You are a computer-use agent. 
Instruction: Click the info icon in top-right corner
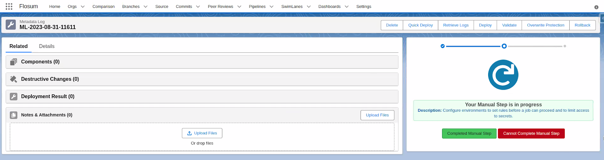pyautogui.click(x=596, y=7)
